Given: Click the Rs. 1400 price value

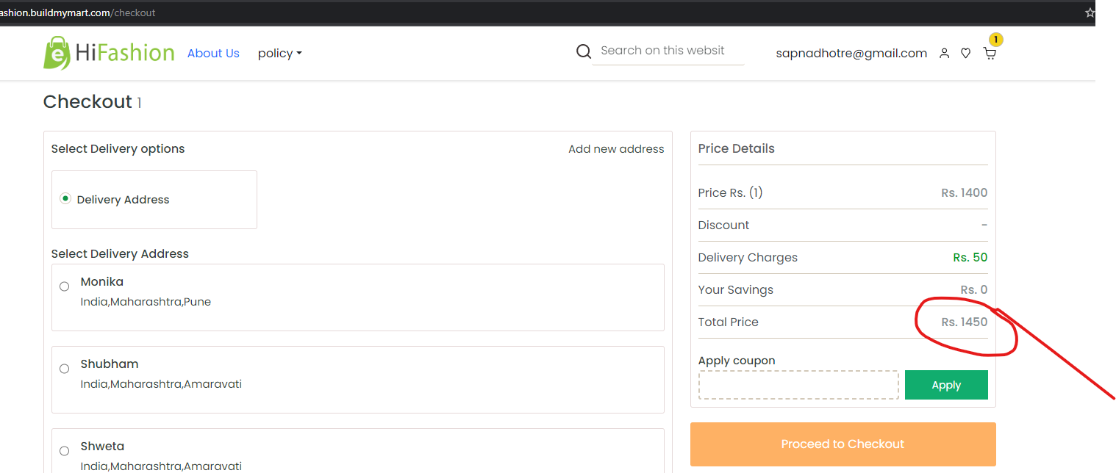Looking at the screenshot, I should click(965, 193).
